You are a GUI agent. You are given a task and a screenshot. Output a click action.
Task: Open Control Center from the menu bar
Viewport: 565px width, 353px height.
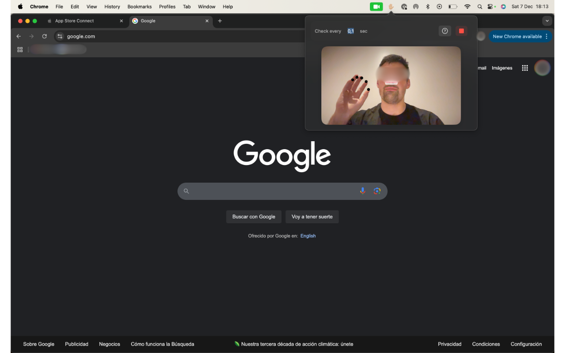[x=491, y=7]
